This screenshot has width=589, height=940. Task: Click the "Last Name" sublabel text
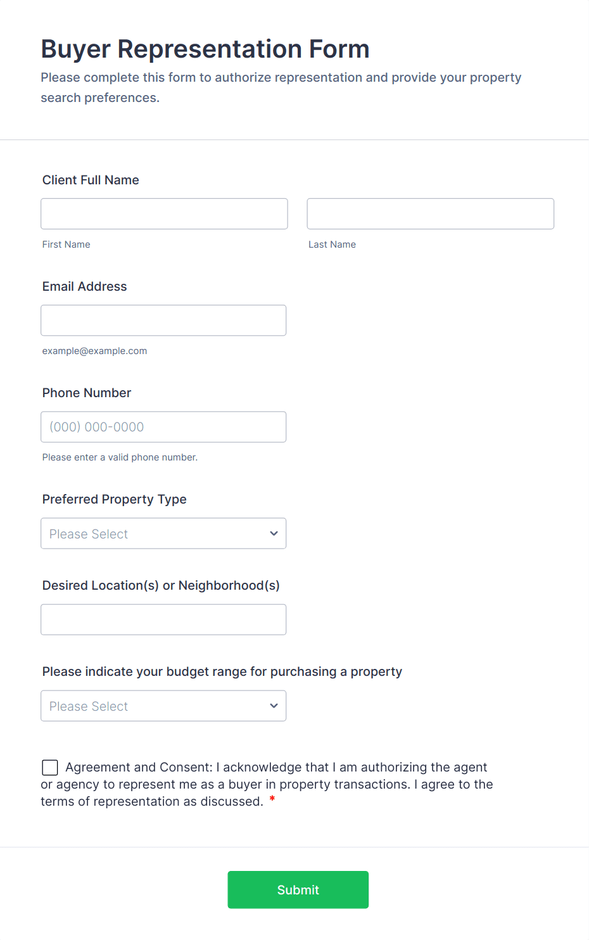coord(332,245)
